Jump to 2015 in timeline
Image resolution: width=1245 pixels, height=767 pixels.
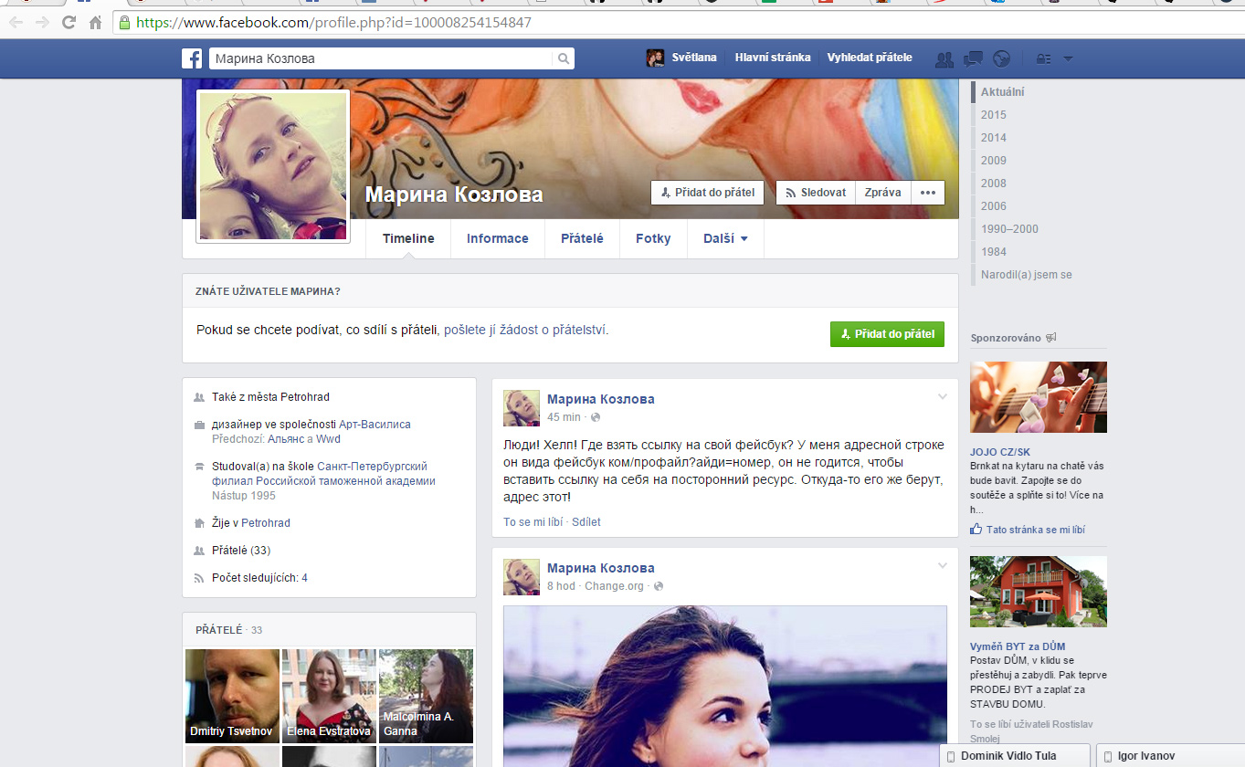pyautogui.click(x=993, y=115)
